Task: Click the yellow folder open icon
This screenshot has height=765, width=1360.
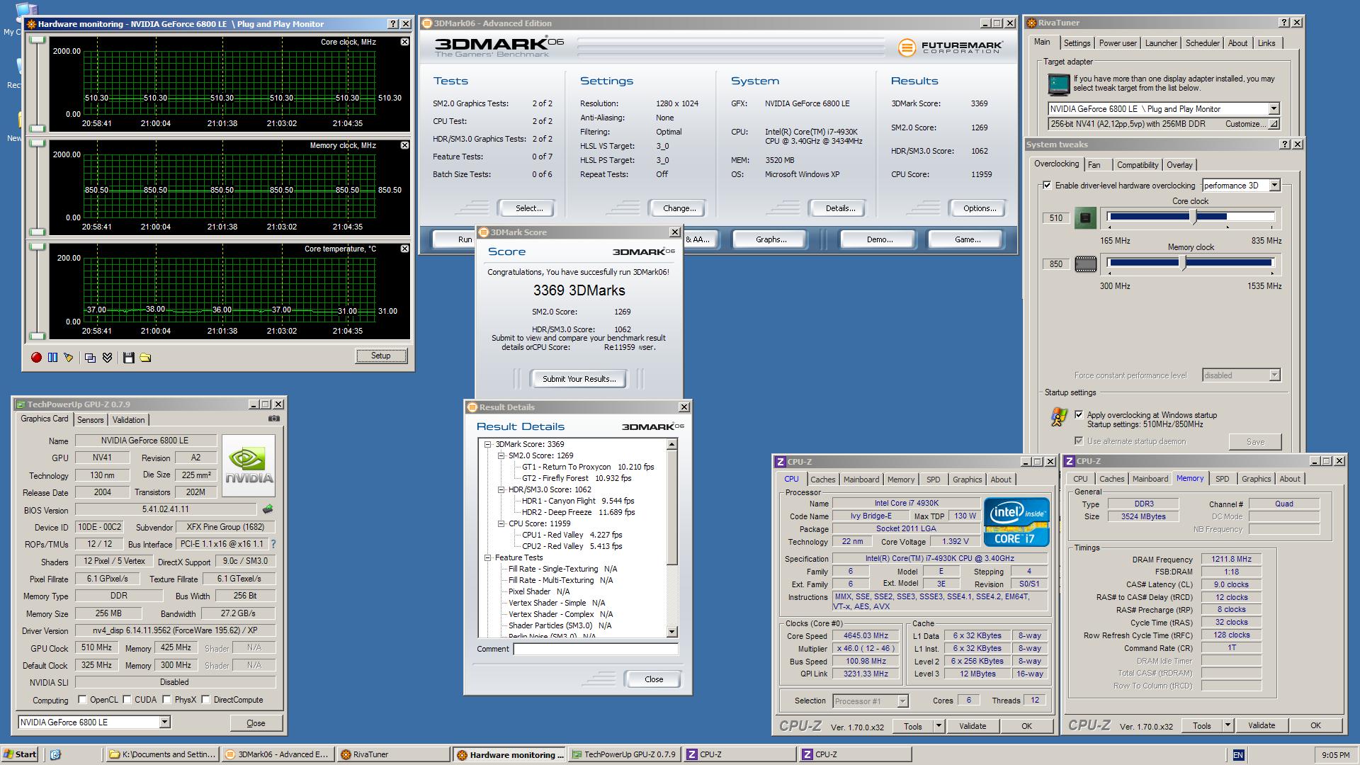Action: [x=145, y=358]
